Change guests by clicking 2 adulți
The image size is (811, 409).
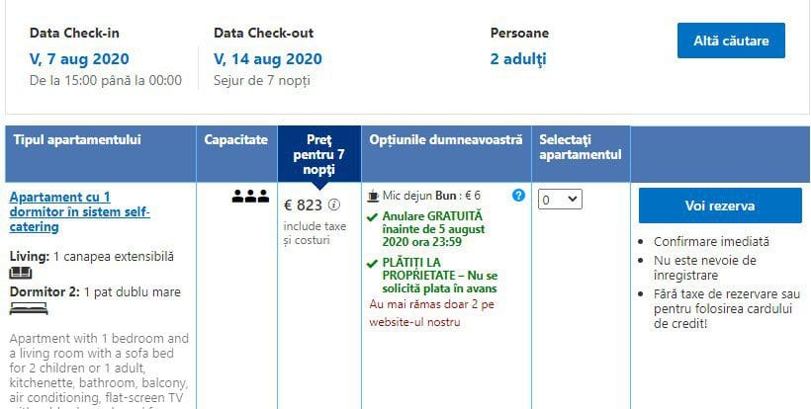click(518, 59)
